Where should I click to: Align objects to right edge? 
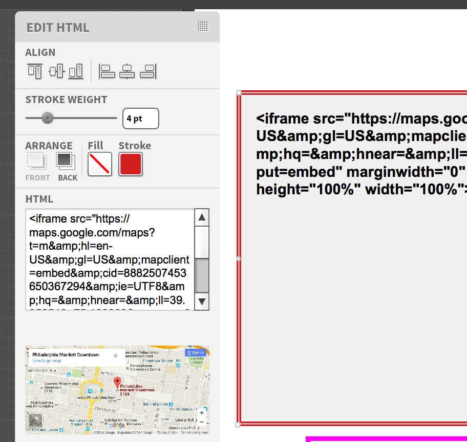coord(148,71)
